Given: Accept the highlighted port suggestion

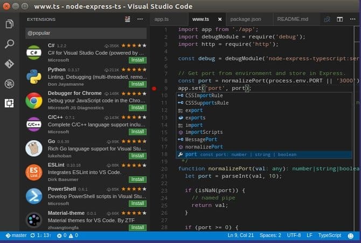Looking at the screenshot, I should (264, 154).
